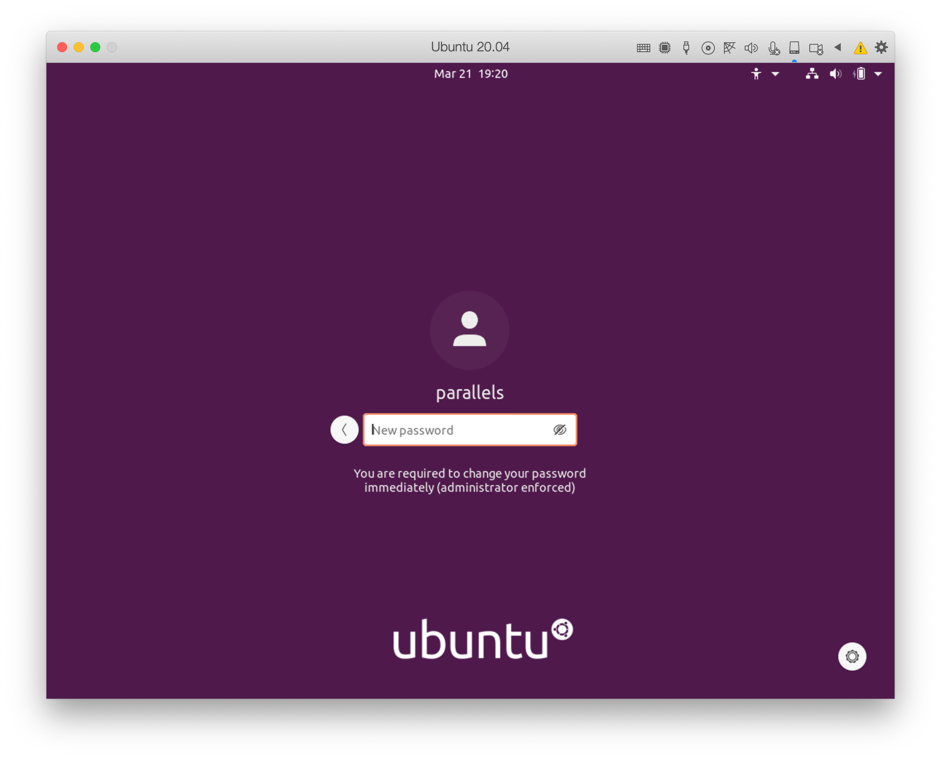
Task: Click the disabled camera icon
Action: (x=816, y=48)
